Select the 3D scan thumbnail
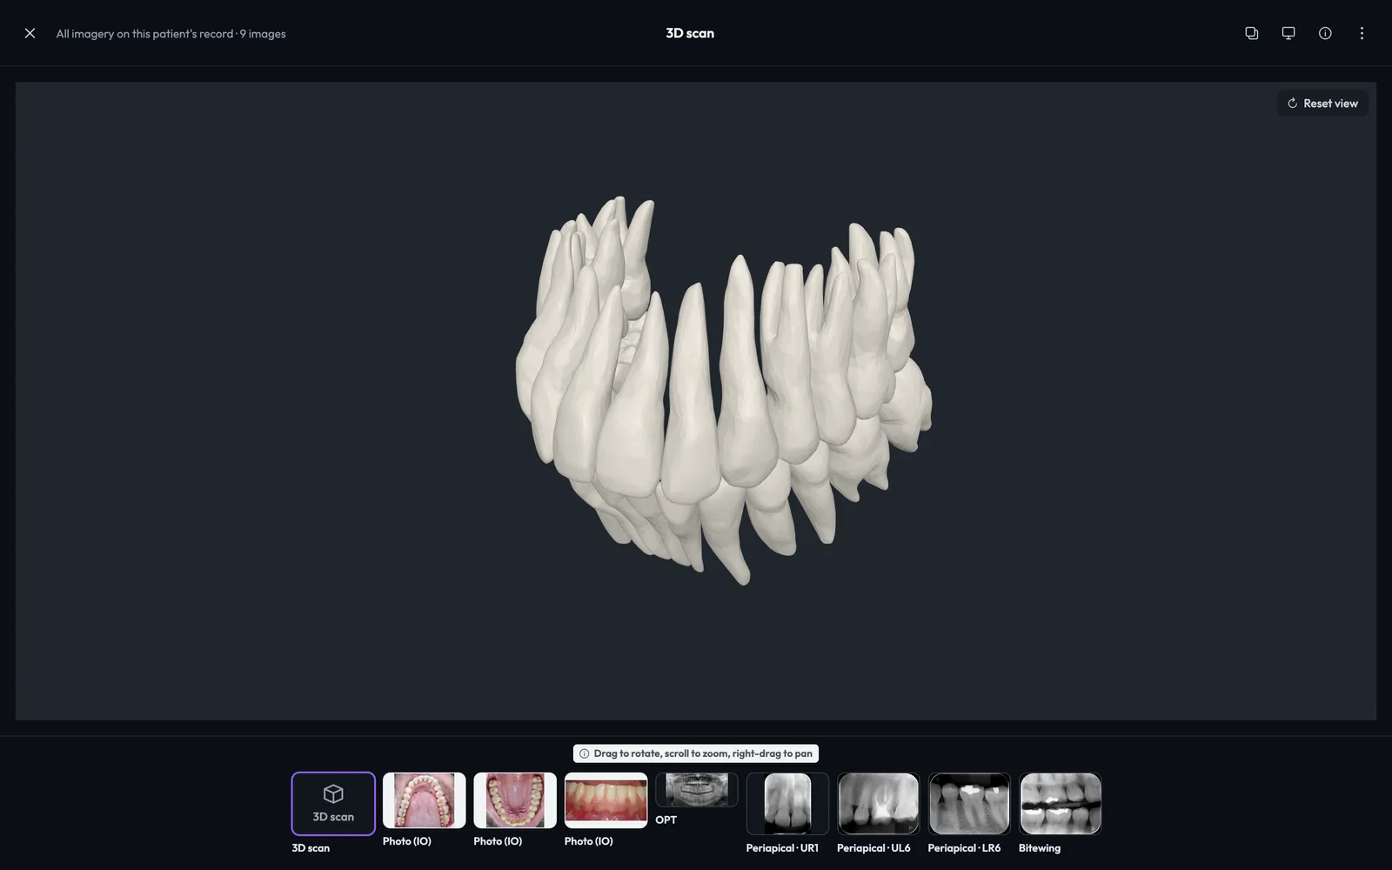The height and width of the screenshot is (870, 1392). [333, 803]
